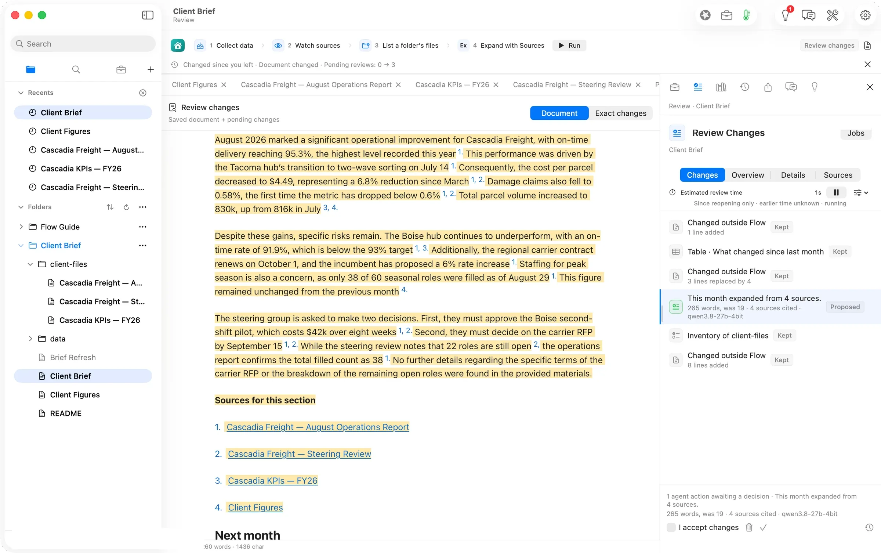Collapse the client-files folder
This screenshot has height=553, width=881.
pos(30,264)
